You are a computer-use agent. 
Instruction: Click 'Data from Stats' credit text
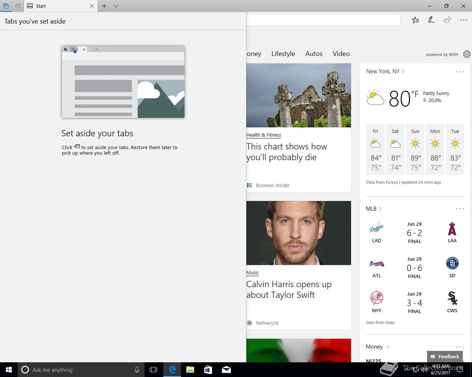380,323
